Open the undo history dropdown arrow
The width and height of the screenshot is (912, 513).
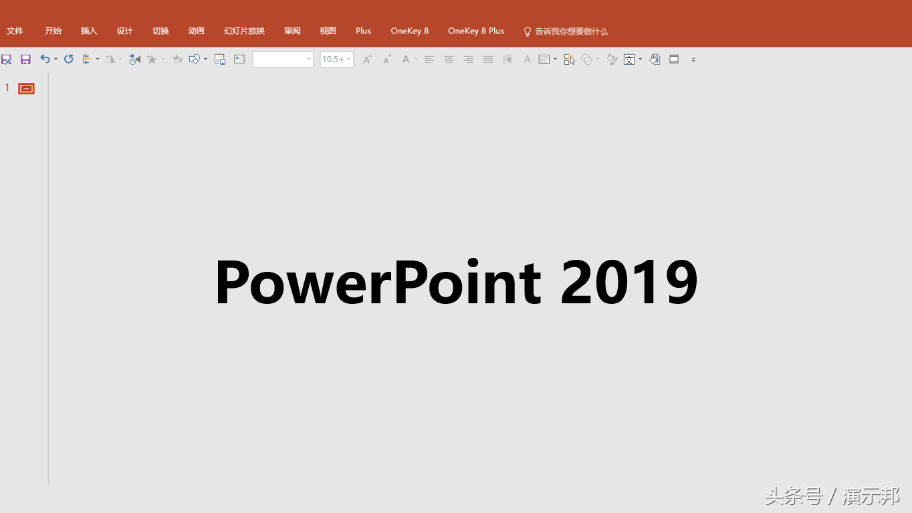coord(55,59)
